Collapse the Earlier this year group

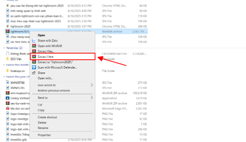click(x=4, y=77)
